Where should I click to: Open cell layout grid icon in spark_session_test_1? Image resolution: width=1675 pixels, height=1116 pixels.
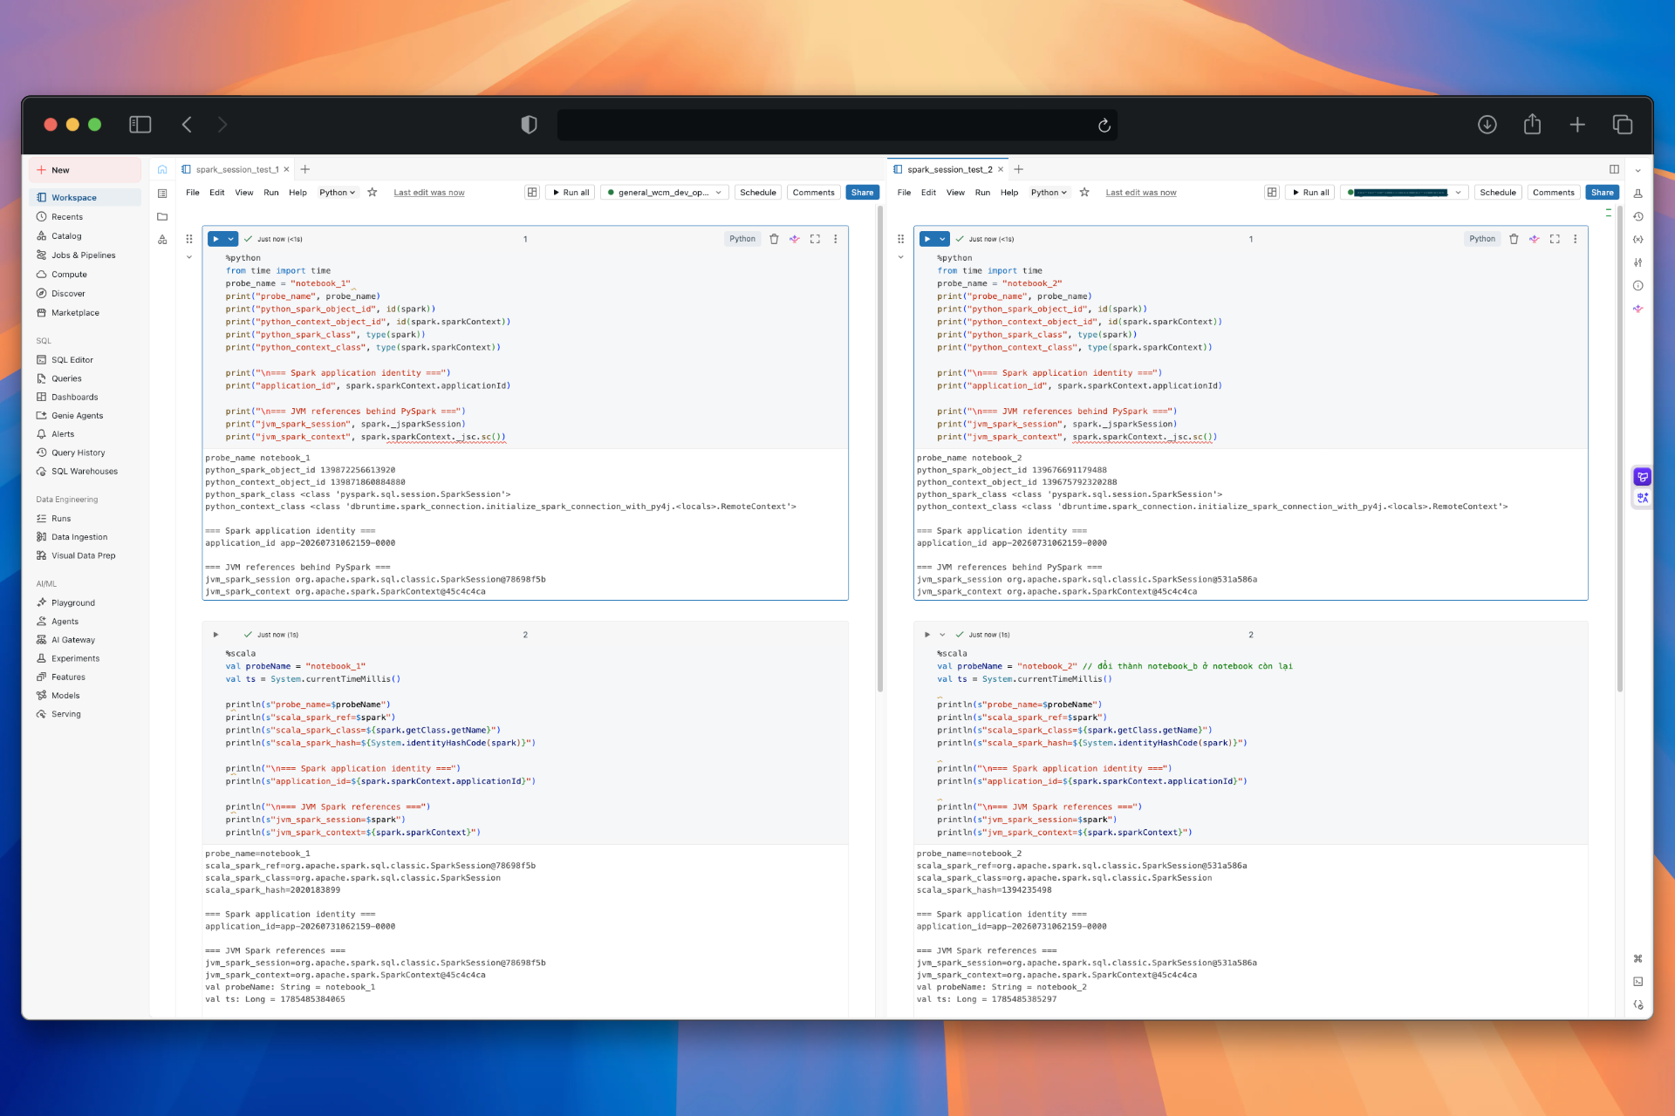coord(532,193)
